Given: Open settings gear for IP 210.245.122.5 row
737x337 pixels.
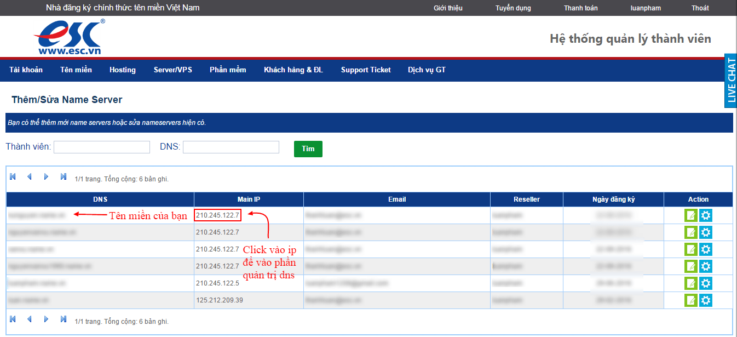Looking at the screenshot, I should [x=706, y=283].
